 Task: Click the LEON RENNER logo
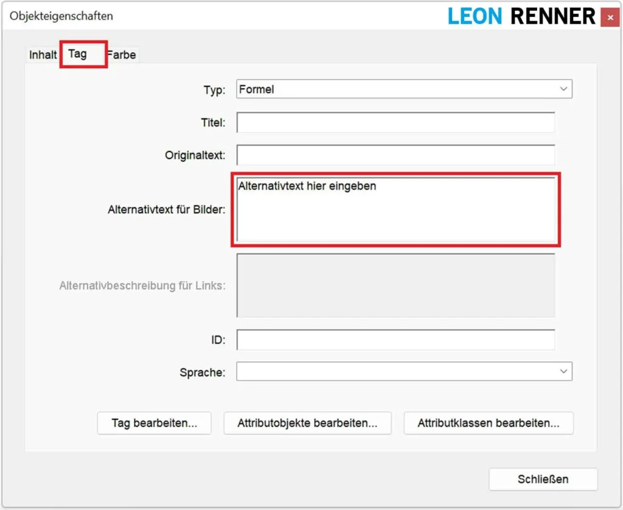point(521,16)
